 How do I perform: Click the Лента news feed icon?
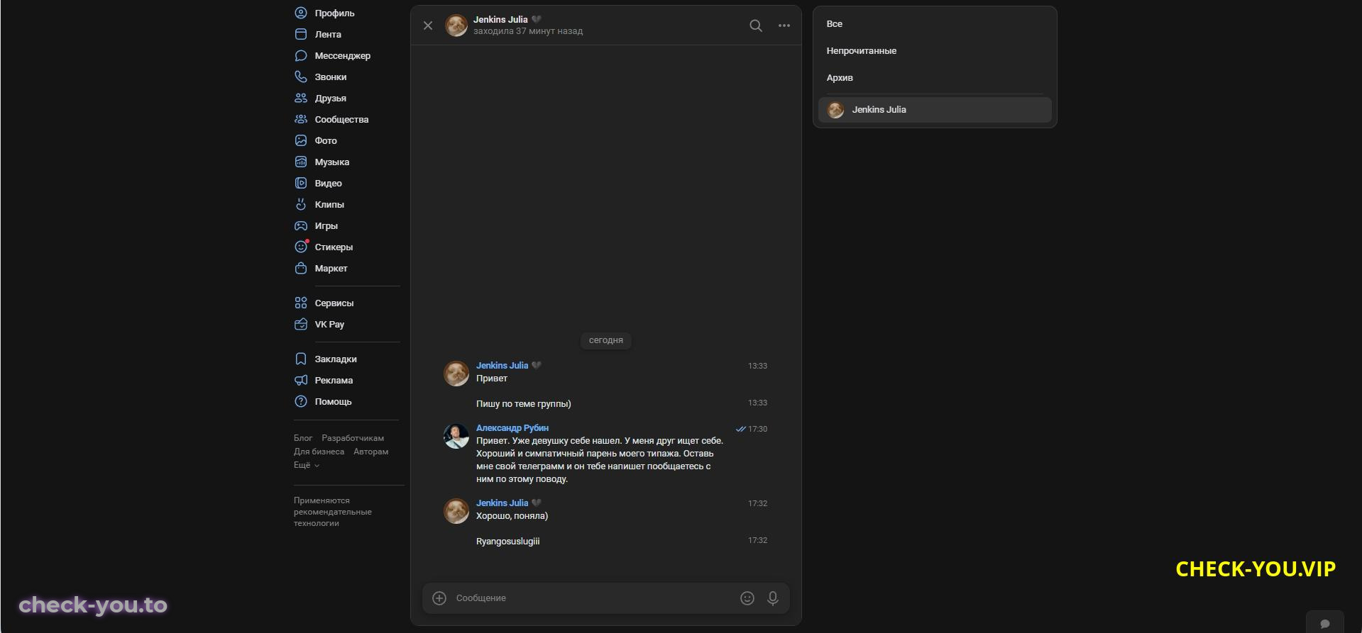point(301,34)
